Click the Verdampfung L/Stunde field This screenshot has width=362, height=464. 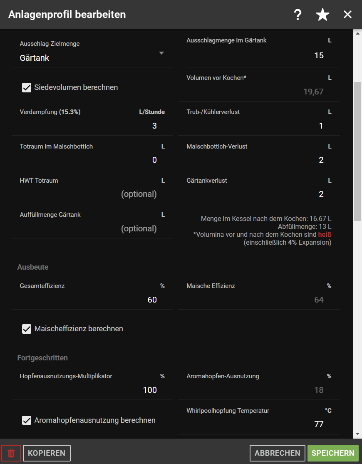pyautogui.click(x=92, y=126)
